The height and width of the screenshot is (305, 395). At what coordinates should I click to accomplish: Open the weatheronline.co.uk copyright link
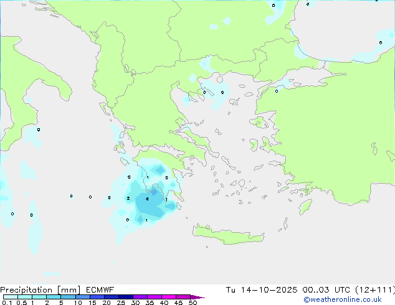point(343,299)
